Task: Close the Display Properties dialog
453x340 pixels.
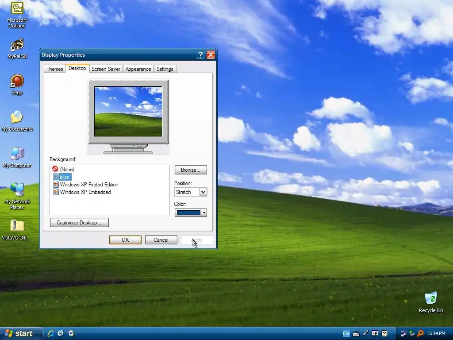Action: pyautogui.click(x=211, y=54)
